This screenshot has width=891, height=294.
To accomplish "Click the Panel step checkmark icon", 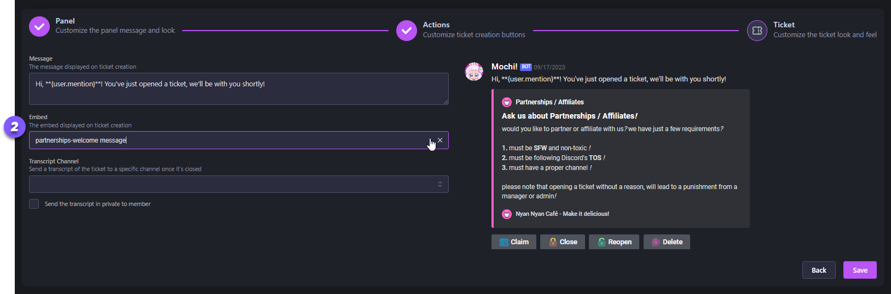I will (39, 26).
